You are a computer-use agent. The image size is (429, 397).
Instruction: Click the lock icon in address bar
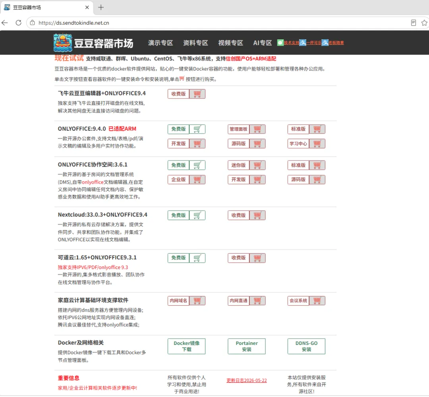point(32,23)
